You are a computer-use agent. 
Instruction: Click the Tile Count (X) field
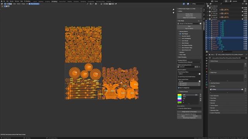click(189, 83)
